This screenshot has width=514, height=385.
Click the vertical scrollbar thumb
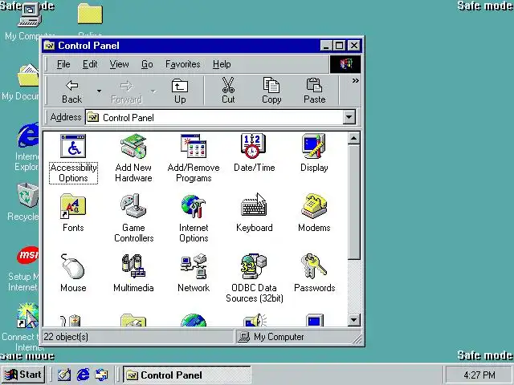(x=353, y=202)
